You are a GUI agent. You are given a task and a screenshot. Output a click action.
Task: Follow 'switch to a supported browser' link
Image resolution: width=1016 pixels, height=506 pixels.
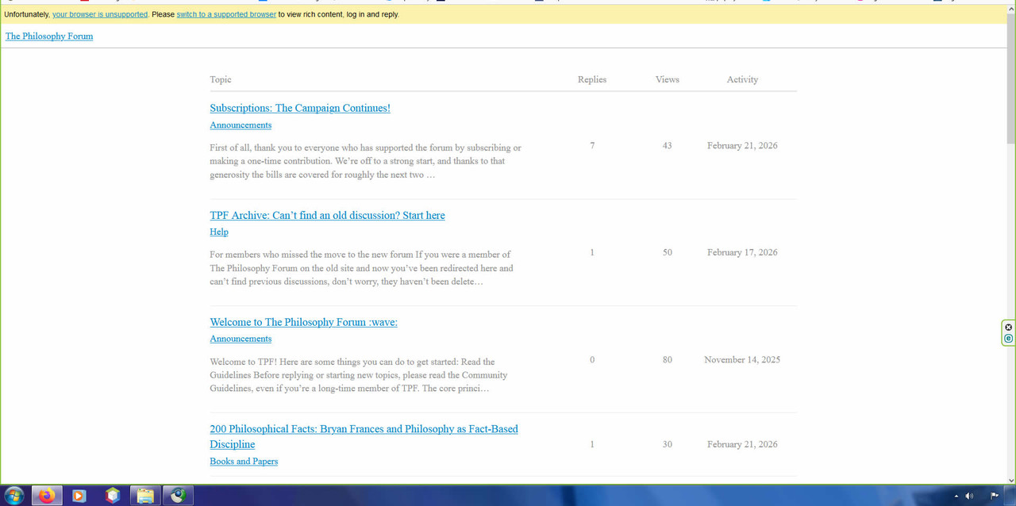tap(226, 14)
